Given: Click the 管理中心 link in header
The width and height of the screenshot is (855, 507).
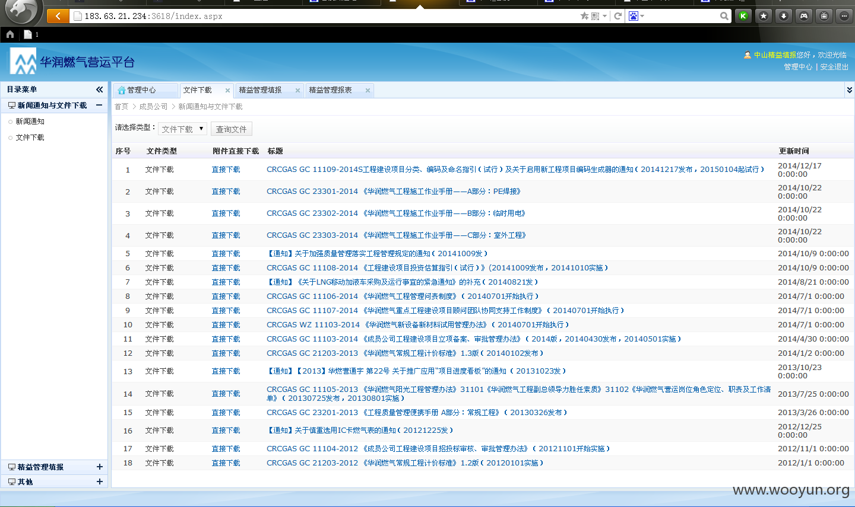Looking at the screenshot, I should 798,66.
